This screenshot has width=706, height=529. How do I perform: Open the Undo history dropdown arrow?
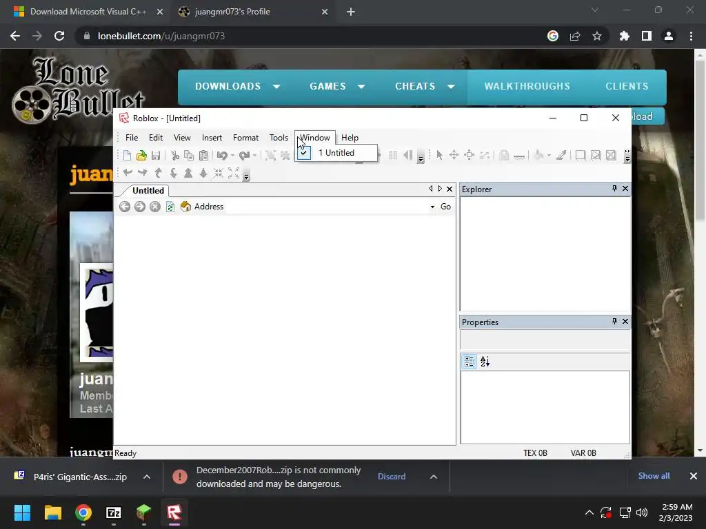(232, 156)
